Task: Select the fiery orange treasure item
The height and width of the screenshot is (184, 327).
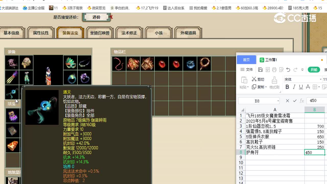Action: click(13, 145)
